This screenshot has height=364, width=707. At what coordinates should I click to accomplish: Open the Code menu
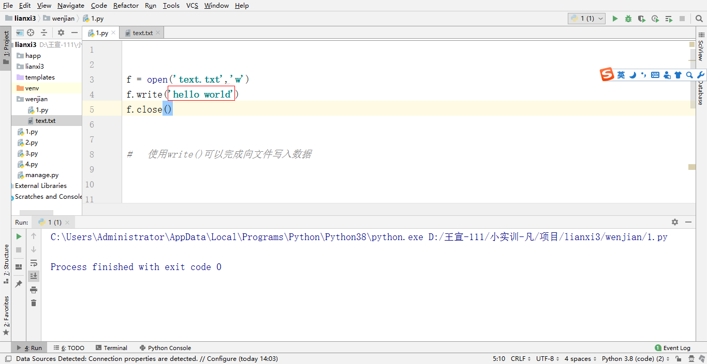click(x=99, y=6)
